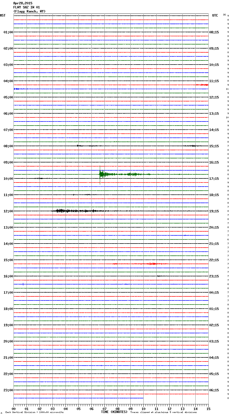This screenshot has height=416, width=230.
Task: Click the '(Flagg Ranch, WY)' location label
Action: click(29, 11)
